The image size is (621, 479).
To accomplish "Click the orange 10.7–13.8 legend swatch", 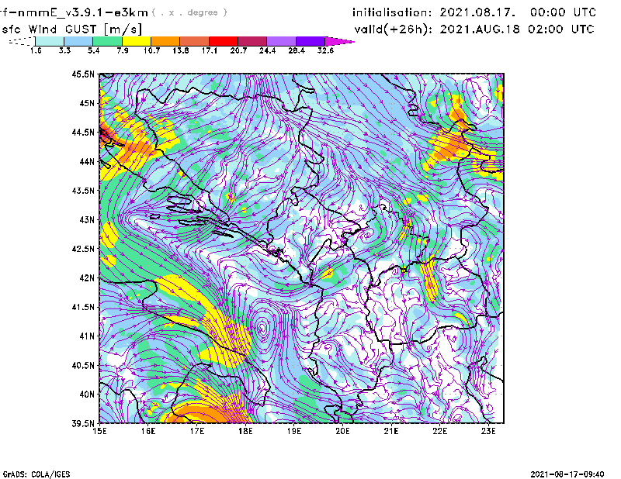I will pyautogui.click(x=165, y=41).
